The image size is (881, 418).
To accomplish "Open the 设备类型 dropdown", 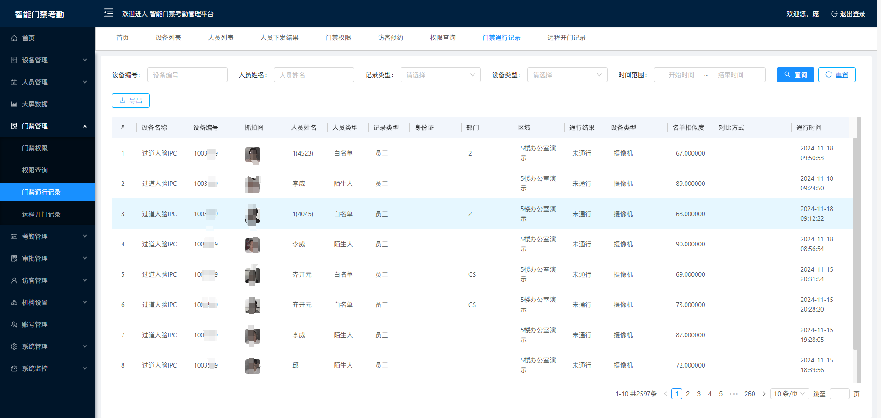I will click(x=567, y=75).
